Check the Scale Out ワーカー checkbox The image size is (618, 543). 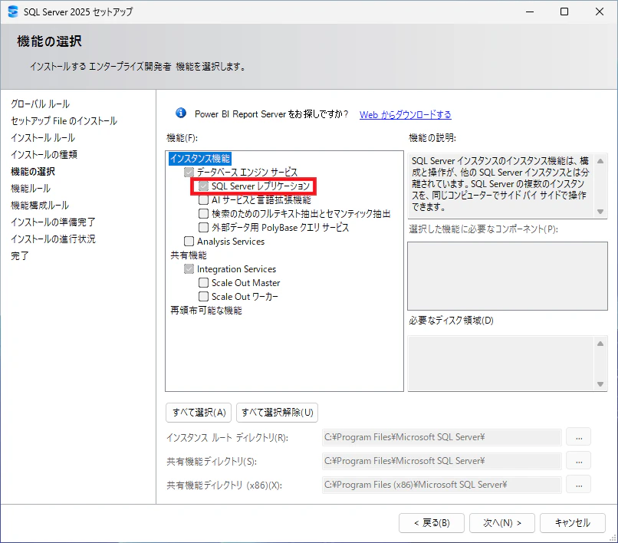click(203, 297)
